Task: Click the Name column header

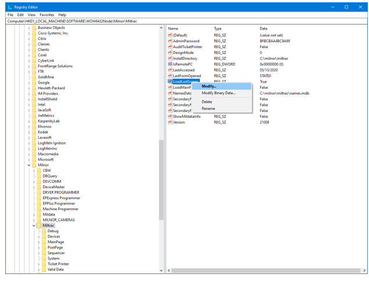Action: pyautogui.click(x=173, y=28)
